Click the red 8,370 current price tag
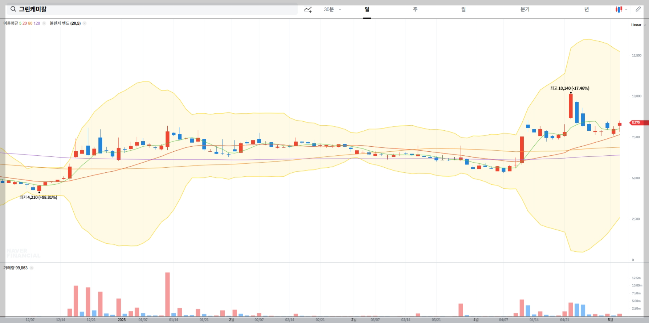649x323 pixels. pyautogui.click(x=639, y=123)
